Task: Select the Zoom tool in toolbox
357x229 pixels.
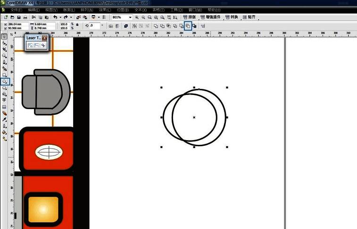Action: point(5,55)
